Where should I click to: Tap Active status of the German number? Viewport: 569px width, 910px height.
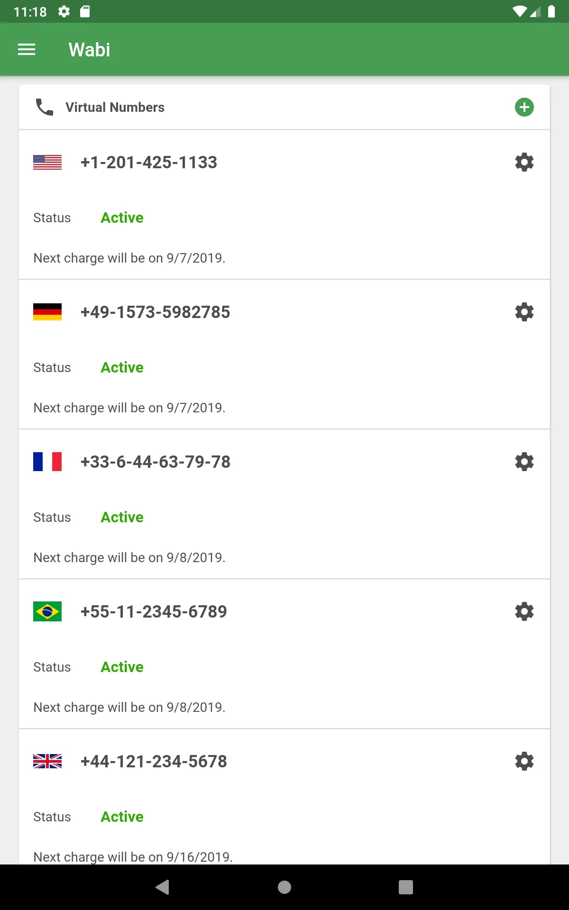[122, 367]
